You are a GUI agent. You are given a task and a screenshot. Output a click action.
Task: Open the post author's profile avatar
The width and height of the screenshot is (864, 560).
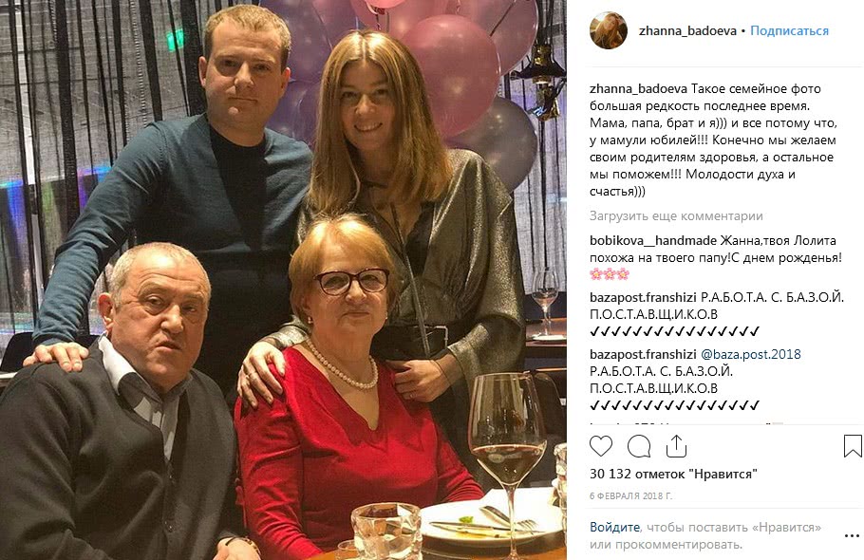(609, 30)
